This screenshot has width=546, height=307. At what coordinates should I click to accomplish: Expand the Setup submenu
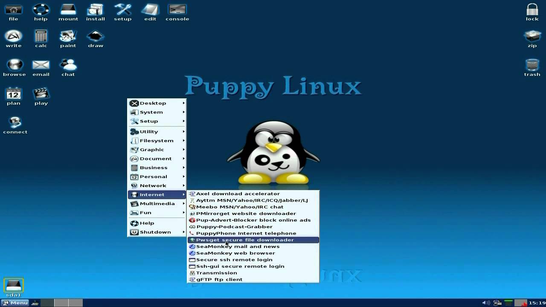click(157, 121)
